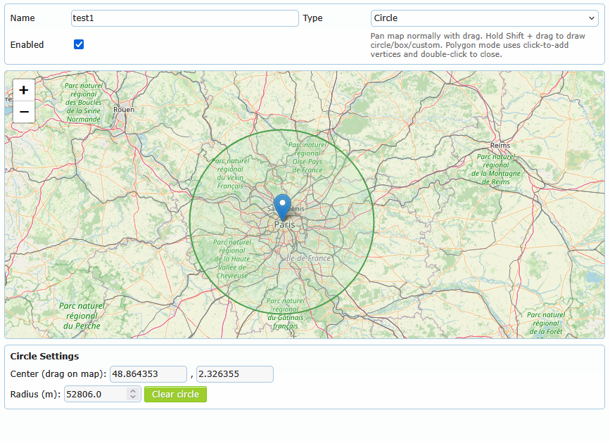Zoom in on the map
The height and width of the screenshot is (441, 610).
coord(24,90)
